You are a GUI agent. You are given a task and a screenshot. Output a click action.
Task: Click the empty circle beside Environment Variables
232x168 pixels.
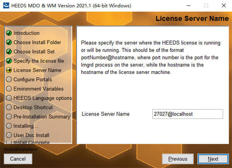pyautogui.click(x=9, y=89)
